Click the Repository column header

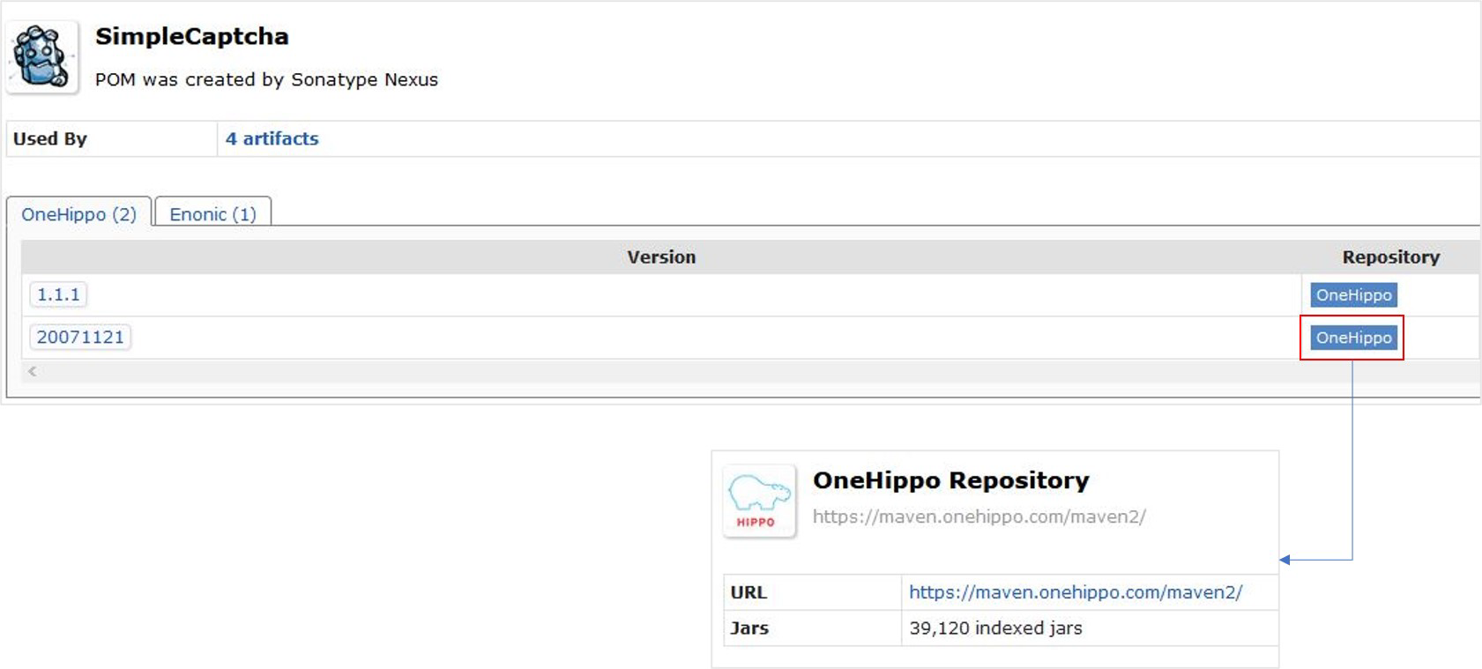1390,257
